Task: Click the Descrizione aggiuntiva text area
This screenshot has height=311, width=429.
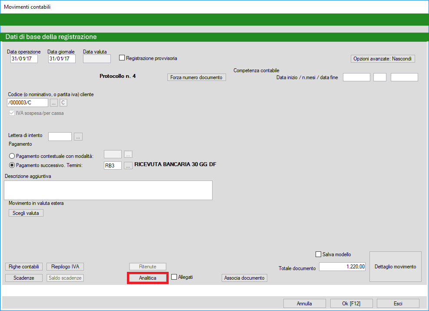Action: click(x=108, y=190)
